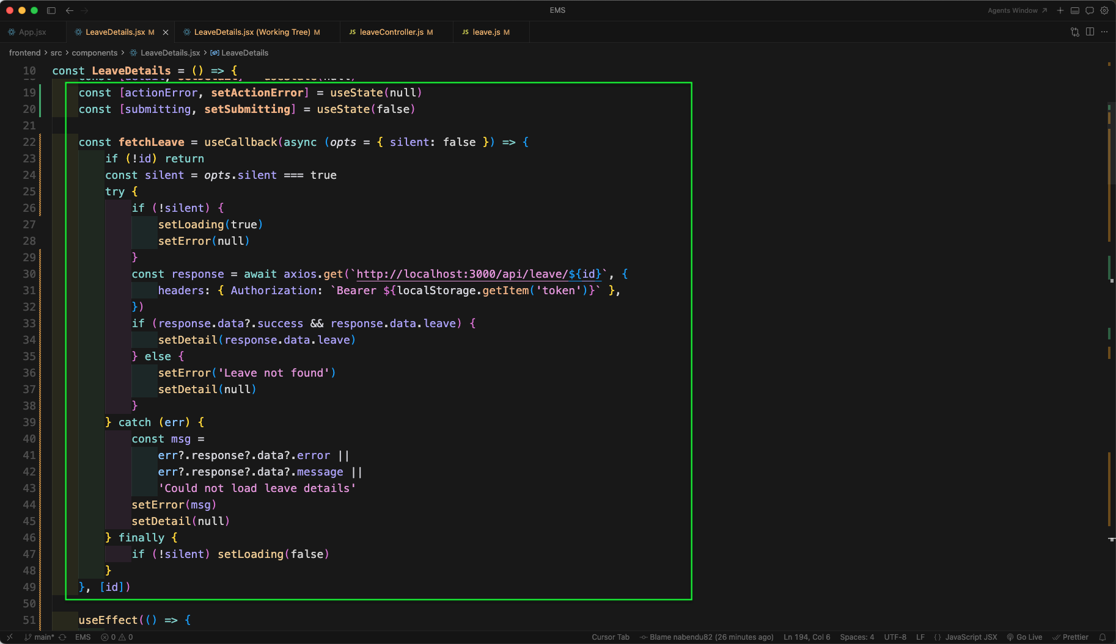Image resolution: width=1116 pixels, height=644 pixels.
Task: Split the editor to the right
Action: pos(1090,32)
